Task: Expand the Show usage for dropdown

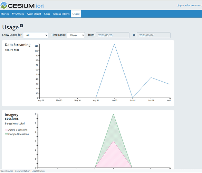Action: pos(36,35)
